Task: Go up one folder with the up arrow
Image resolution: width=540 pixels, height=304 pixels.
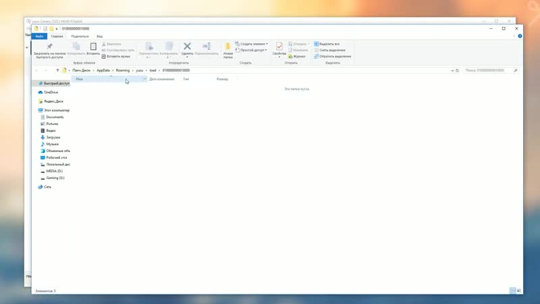Action: (x=57, y=70)
